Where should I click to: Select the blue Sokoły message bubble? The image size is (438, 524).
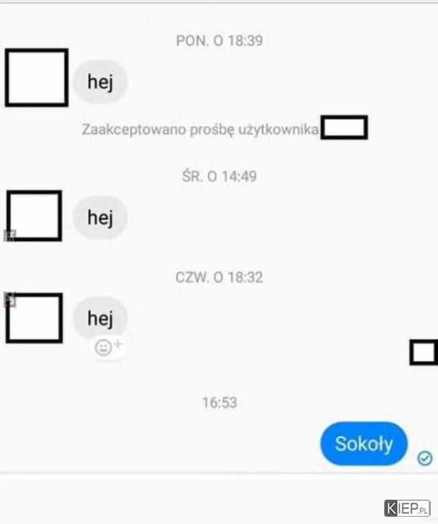[x=364, y=444]
